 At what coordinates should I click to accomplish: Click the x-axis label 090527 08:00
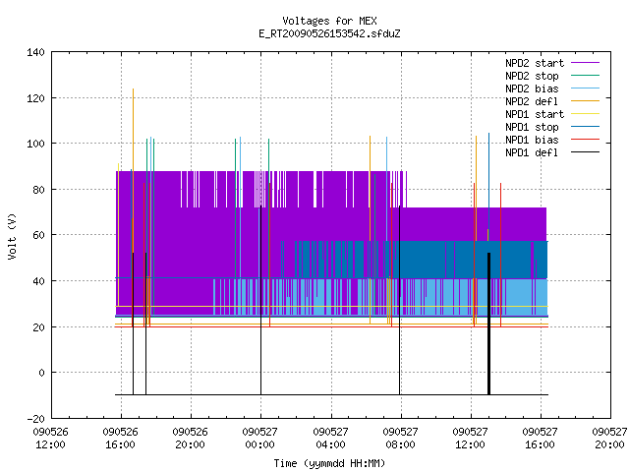(x=400, y=439)
